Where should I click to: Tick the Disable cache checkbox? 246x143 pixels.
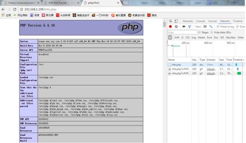[x=238, y=26]
